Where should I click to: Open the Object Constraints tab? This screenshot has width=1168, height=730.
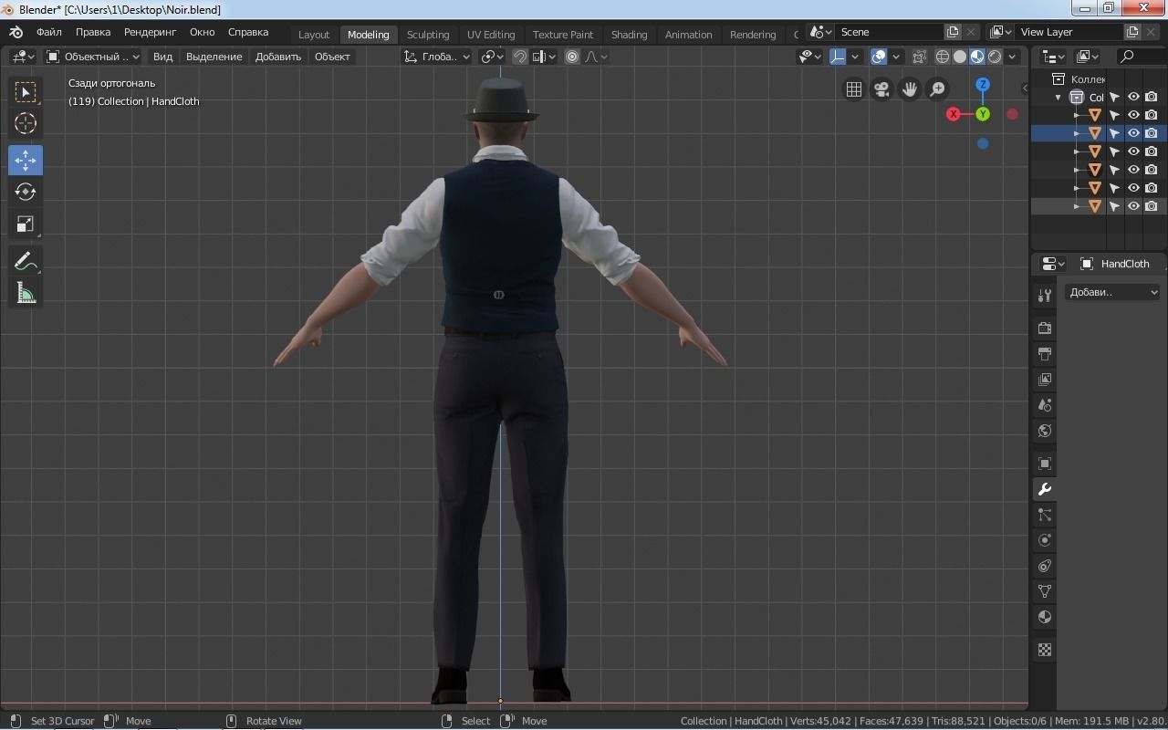click(1045, 566)
